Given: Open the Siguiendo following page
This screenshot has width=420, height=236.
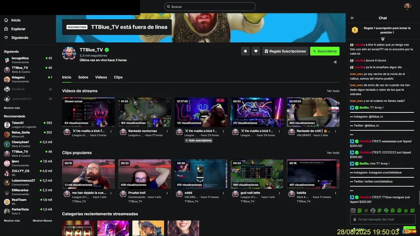Looking at the screenshot, I should (16, 38).
